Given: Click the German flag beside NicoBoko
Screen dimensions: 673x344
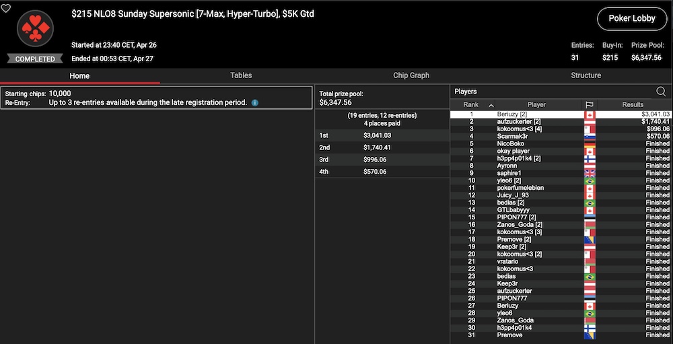Looking at the screenshot, I should pyautogui.click(x=589, y=143).
